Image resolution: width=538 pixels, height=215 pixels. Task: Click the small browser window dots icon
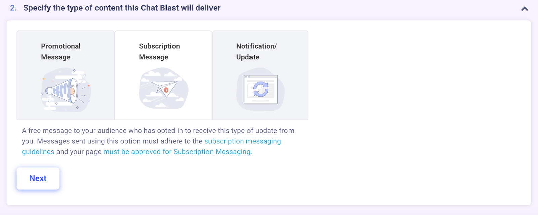(248, 77)
